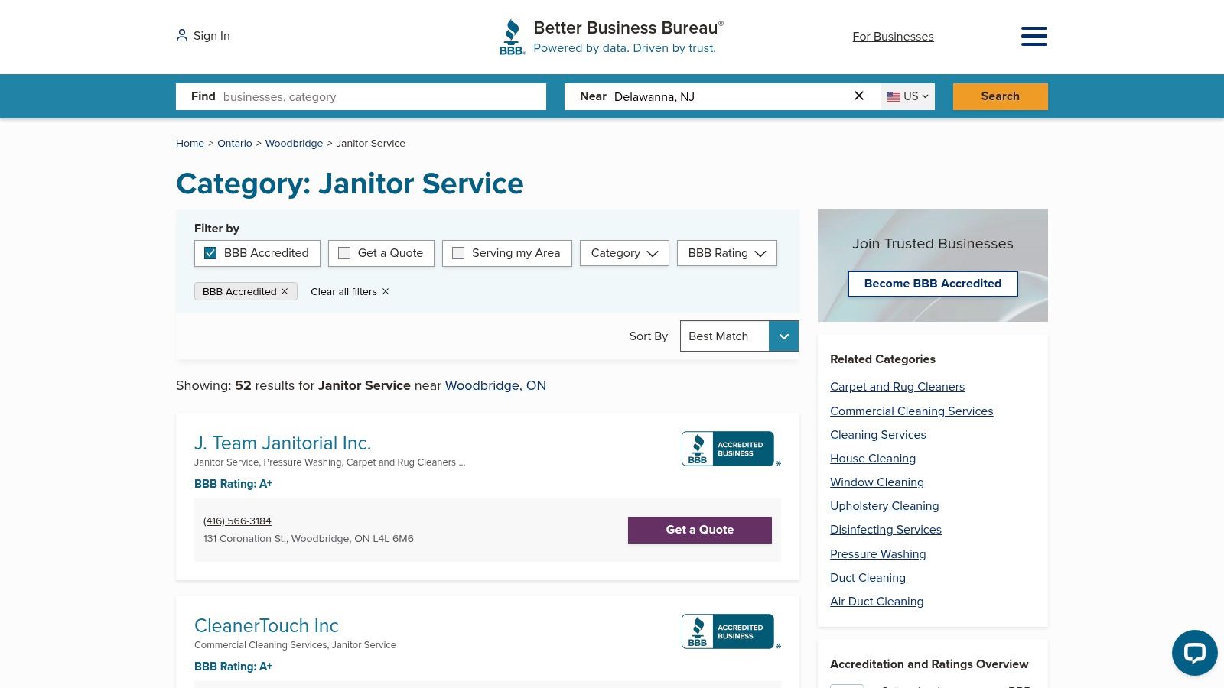Open the For Businesses menu
The image size is (1224, 688).
point(893,36)
